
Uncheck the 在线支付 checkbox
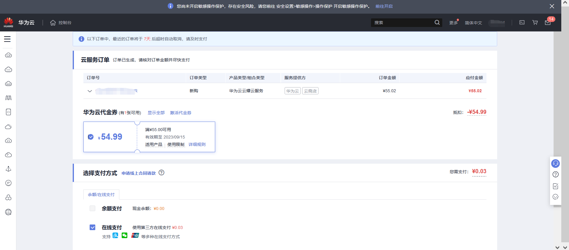[x=92, y=227]
